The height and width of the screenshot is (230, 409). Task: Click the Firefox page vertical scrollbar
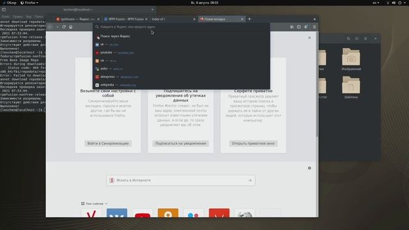[x=317, y=84]
